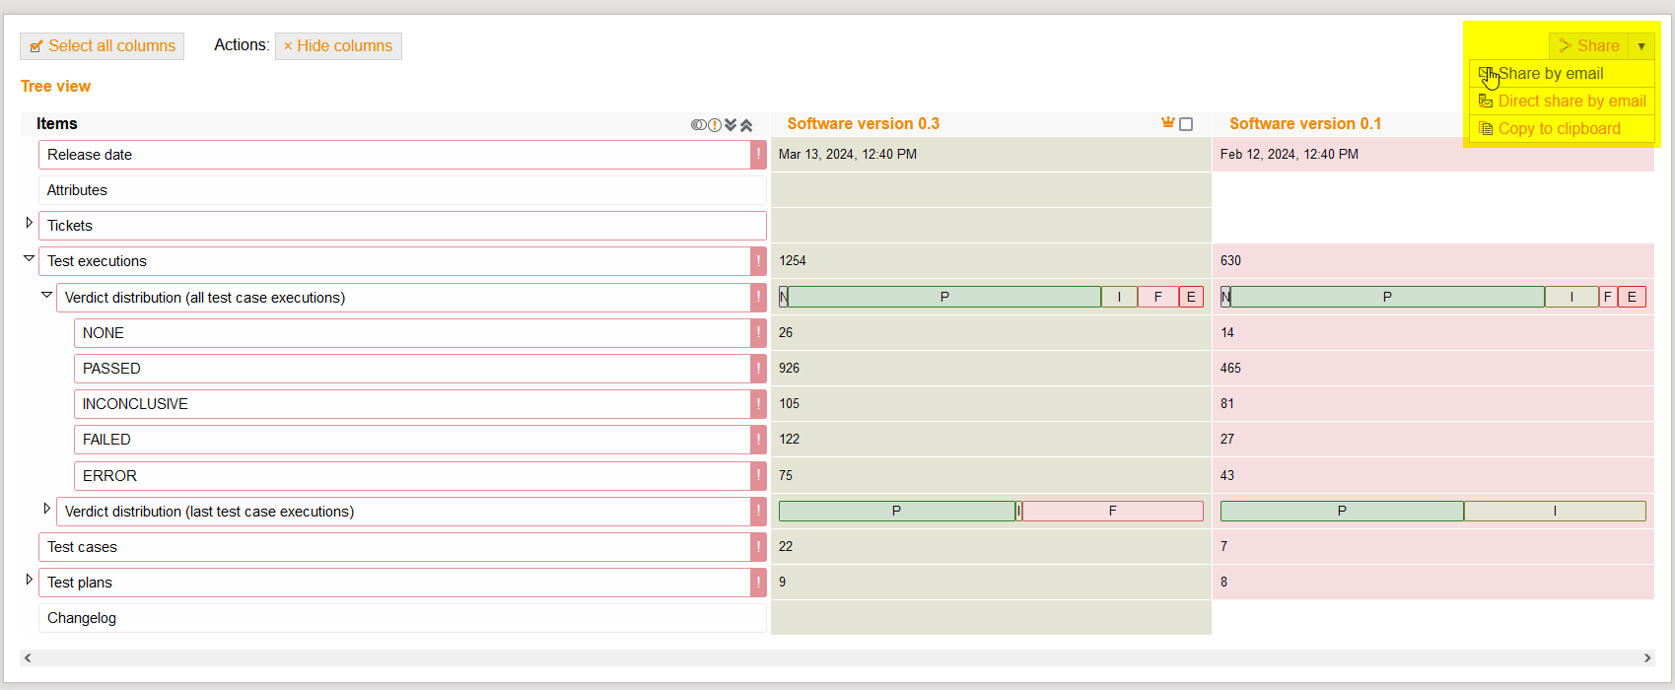Select the ERROR item label

point(109,476)
